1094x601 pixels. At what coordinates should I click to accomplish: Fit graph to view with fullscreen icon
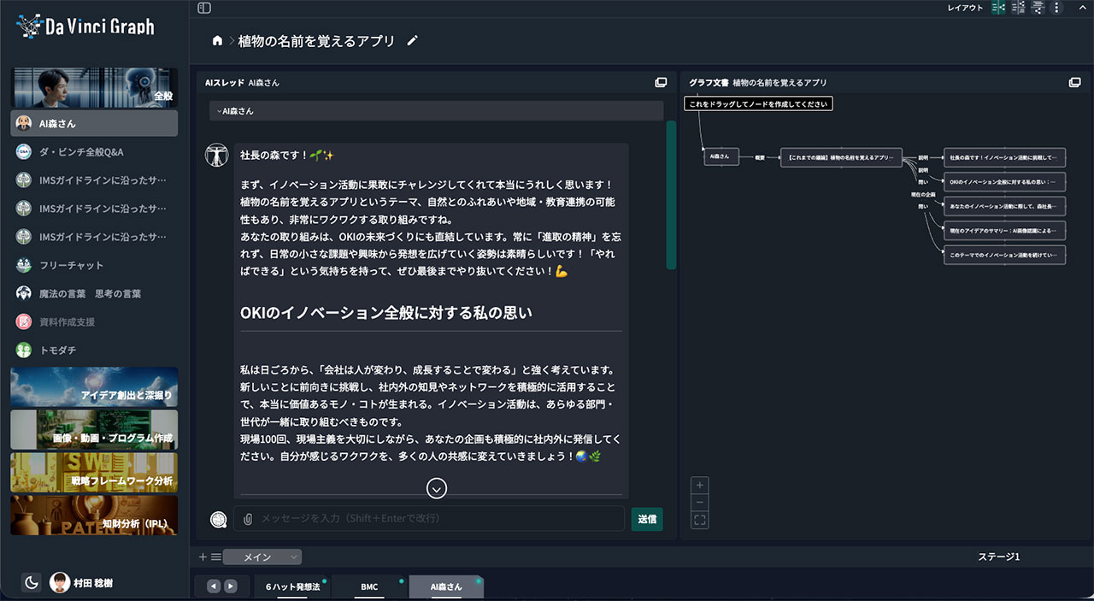pos(700,520)
